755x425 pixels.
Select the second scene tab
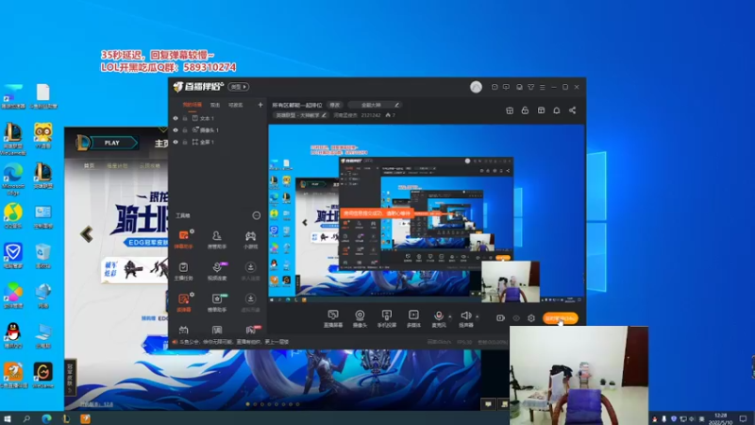pos(215,105)
